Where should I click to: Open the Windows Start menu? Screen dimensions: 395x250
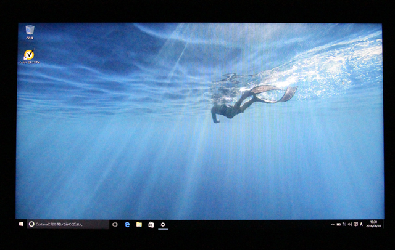point(21,224)
